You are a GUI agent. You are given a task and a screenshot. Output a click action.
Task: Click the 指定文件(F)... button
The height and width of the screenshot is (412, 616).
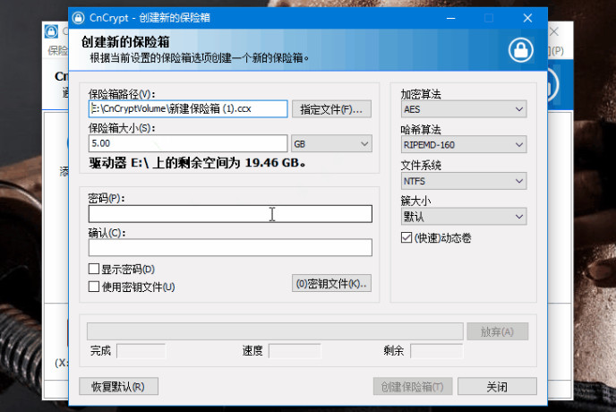331,109
